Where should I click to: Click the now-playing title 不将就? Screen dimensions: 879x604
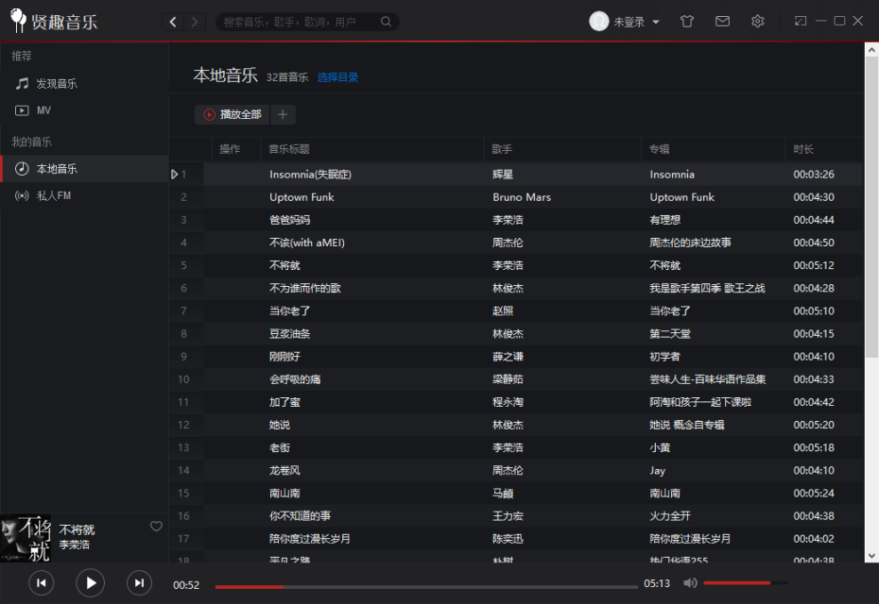(x=77, y=529)
